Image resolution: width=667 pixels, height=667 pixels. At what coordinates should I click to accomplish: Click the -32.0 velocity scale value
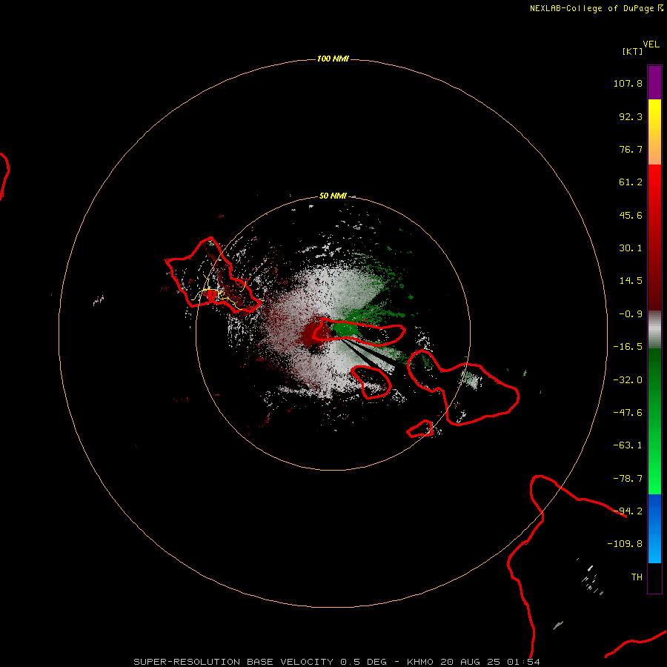(628, 380)
